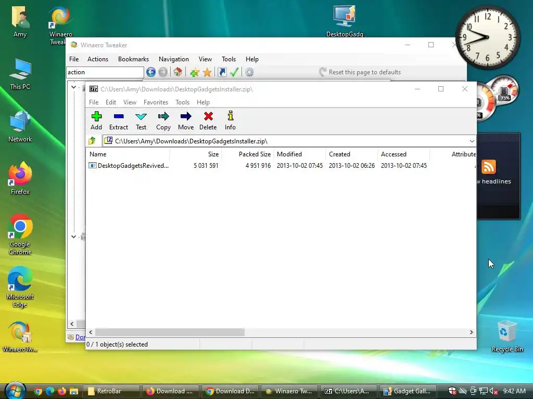The width and height of the screenshot is (533, 399).
Task: Open the Winaero Tw... desktop icon at bottom
Action: 20,337
